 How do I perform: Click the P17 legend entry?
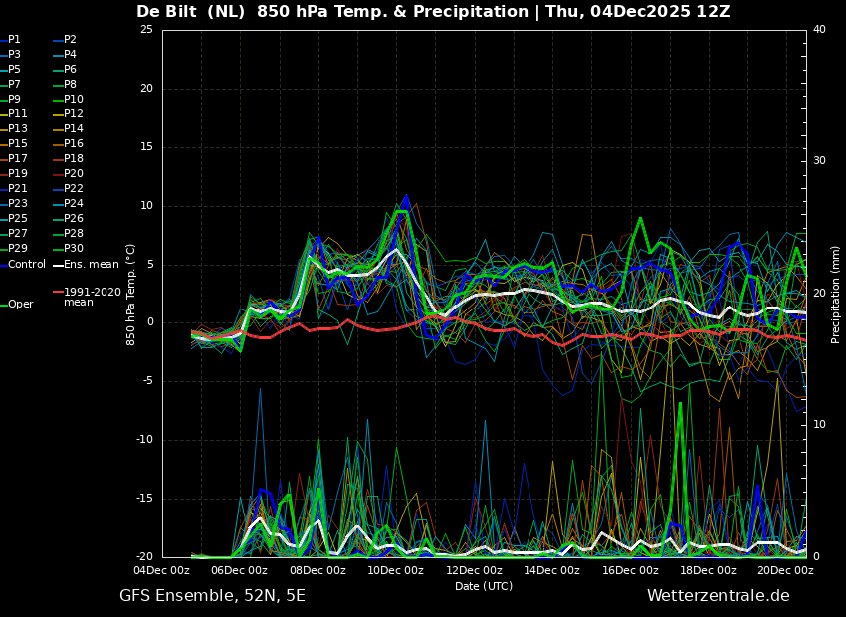[14, 158]
